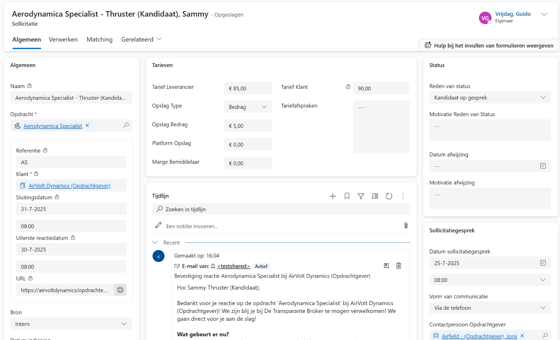560x340 pixels.
Task: Switch to the Matching tab
Action: click(x=99, y=40)
